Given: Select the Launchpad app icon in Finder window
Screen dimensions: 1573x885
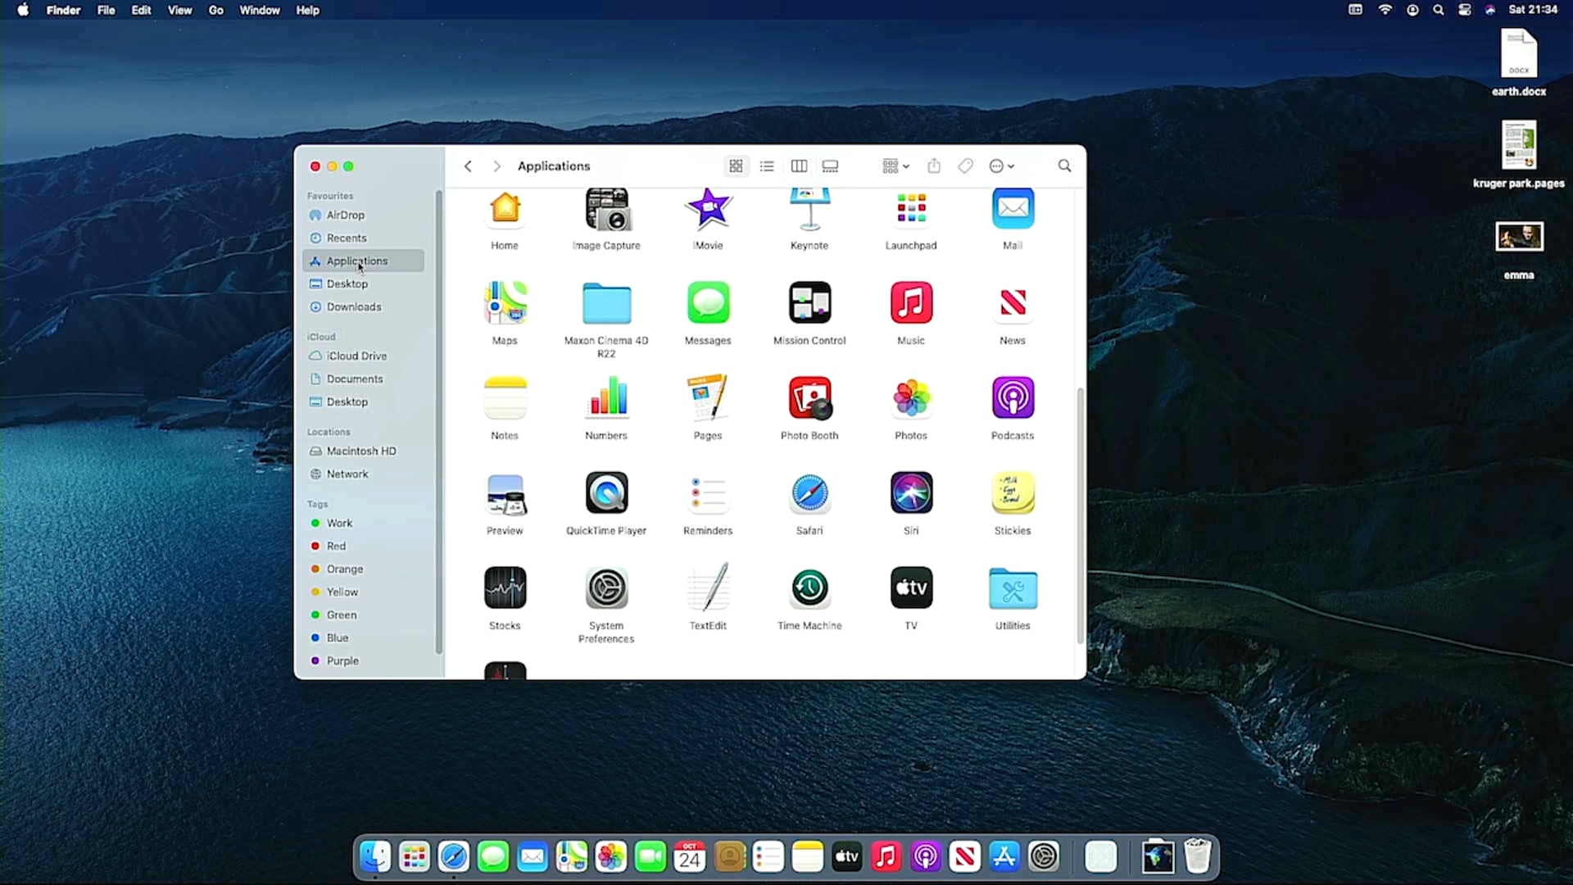Looking at the screenshot, I should (911, 209).
